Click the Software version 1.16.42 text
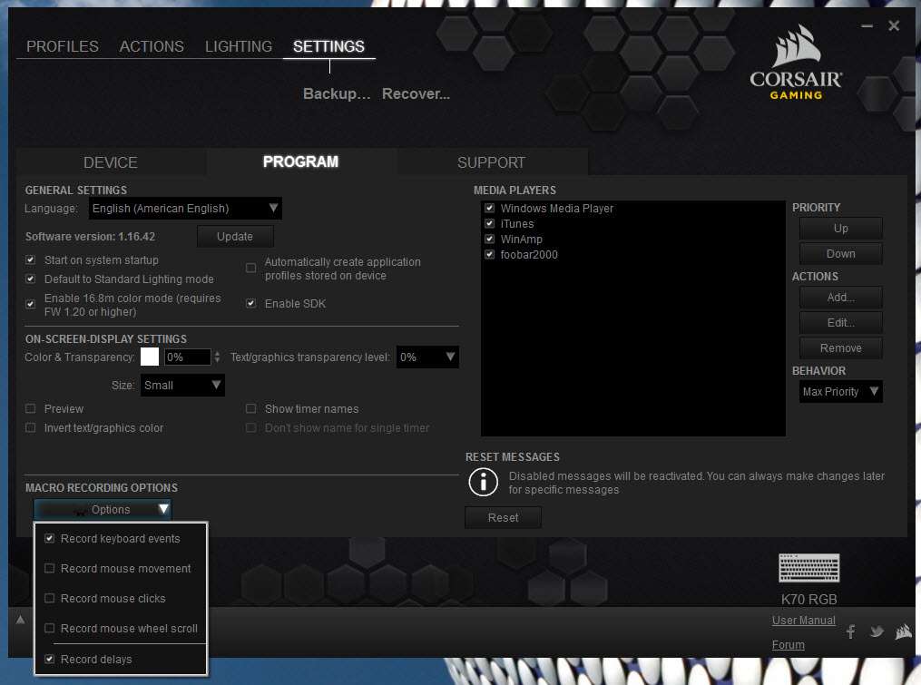 pyautogui.click(x=90, y=236)
